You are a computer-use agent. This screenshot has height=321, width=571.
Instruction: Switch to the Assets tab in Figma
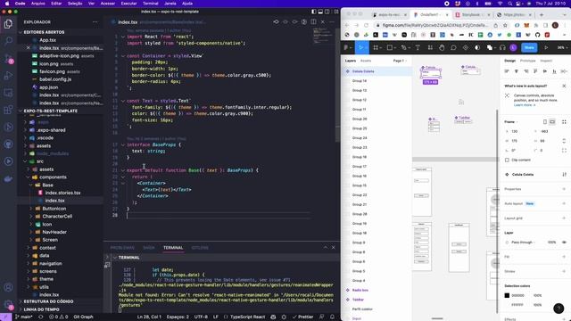[x=366, y=61]
